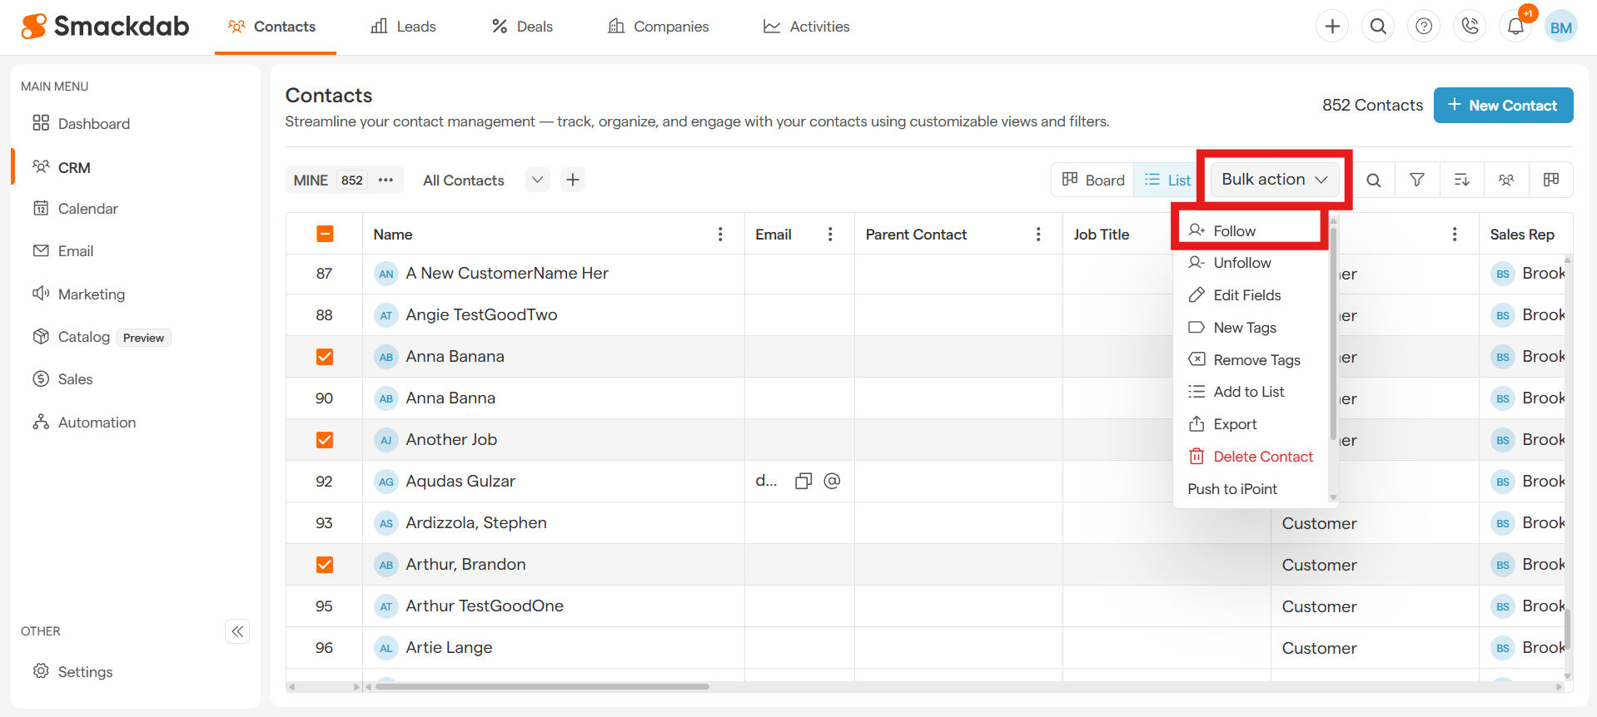Click the global plus quick-add icon
Screen dimensions: 1597x717
(1332, 27)
